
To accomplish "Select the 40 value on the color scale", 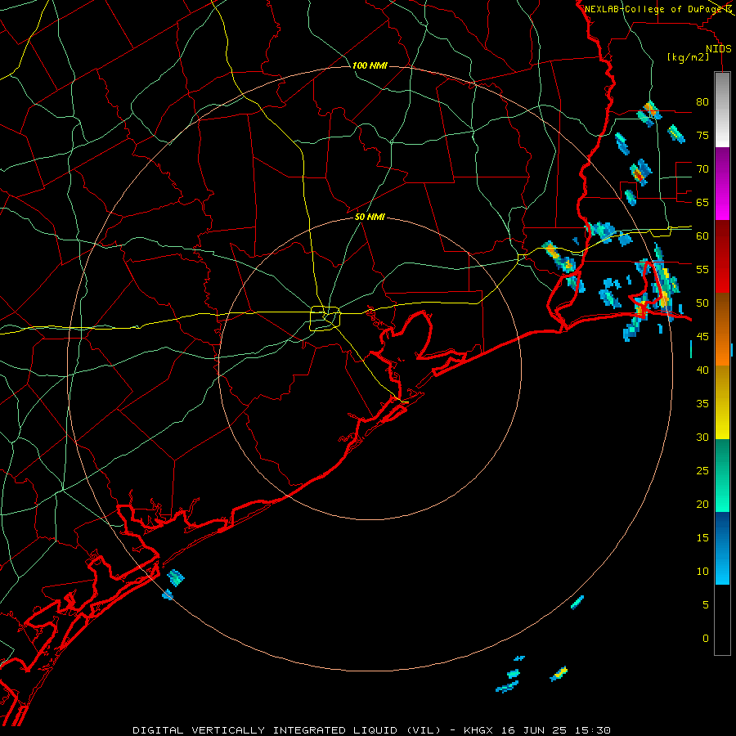I will (702, 370).
